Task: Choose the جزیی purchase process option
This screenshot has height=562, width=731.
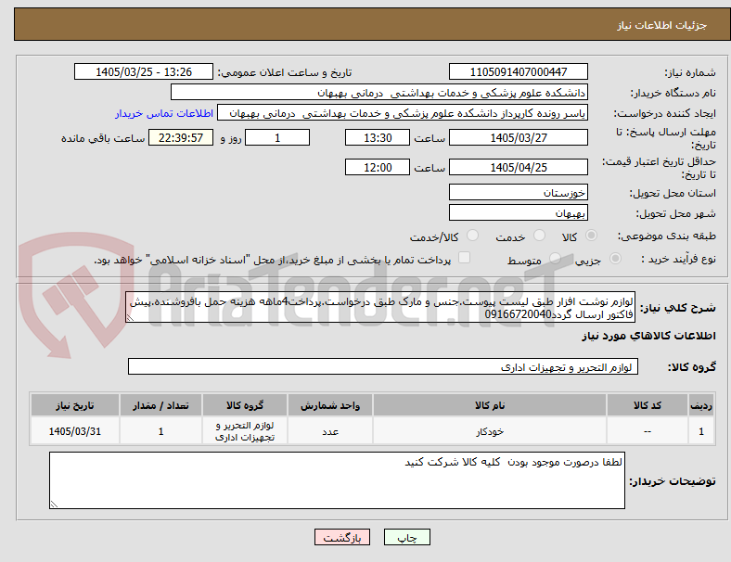Action: (615, 259)
